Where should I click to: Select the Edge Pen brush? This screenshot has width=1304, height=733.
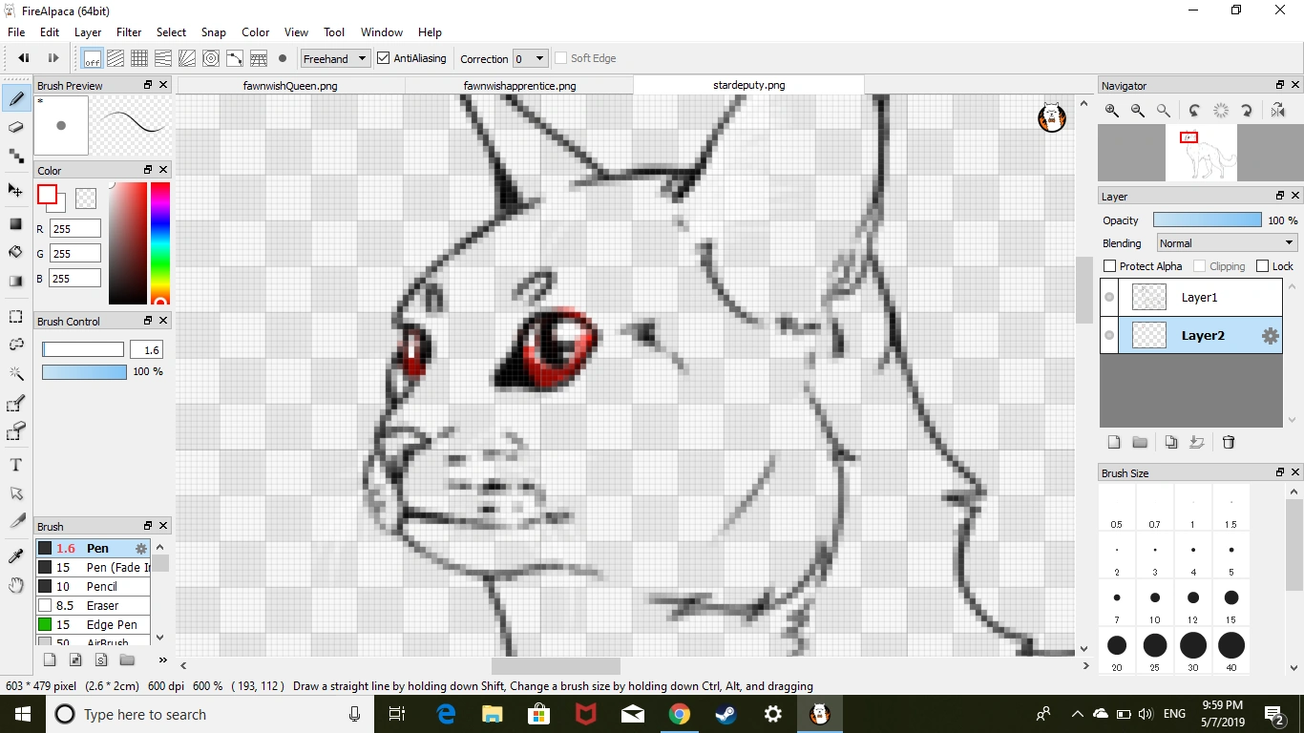click(x=93, y=624)
